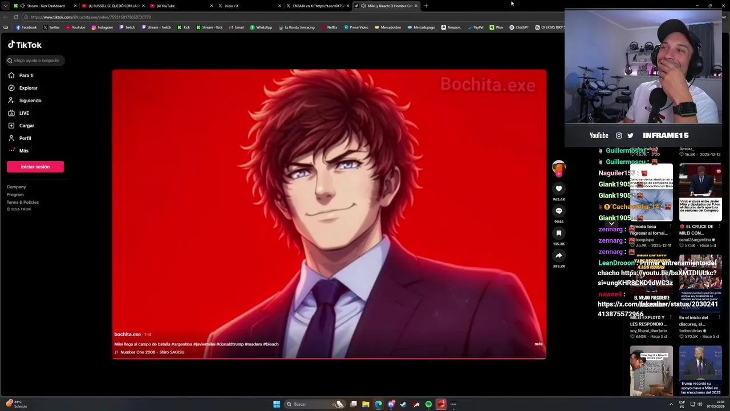Click the TikTok search field
Image resolution: width=730 pixels, height=411 pixels.
(x=35, y=60)
